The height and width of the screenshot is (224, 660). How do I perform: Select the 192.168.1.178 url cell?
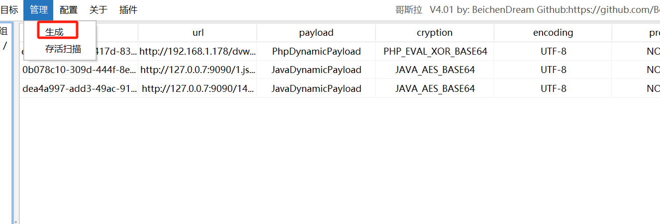point(198,51)
